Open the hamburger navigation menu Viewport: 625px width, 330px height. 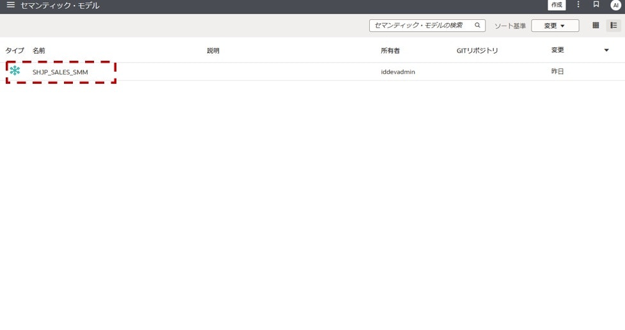click(x=11, y=5)
